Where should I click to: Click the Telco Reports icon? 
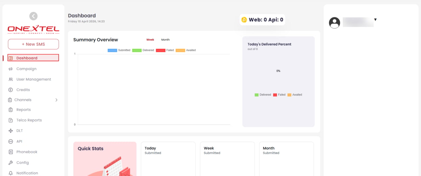(11, 120)
